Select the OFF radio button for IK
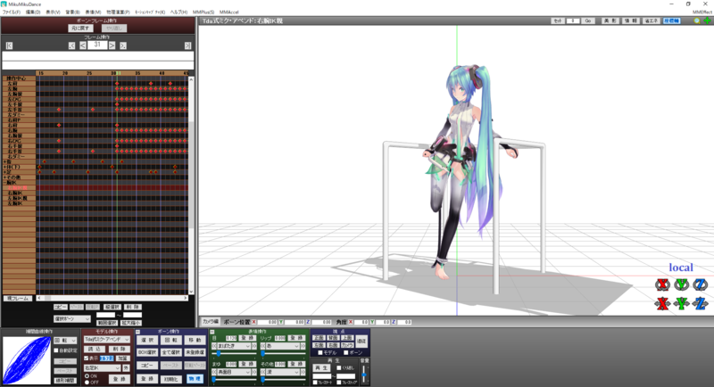 click(x=87, y=383)
